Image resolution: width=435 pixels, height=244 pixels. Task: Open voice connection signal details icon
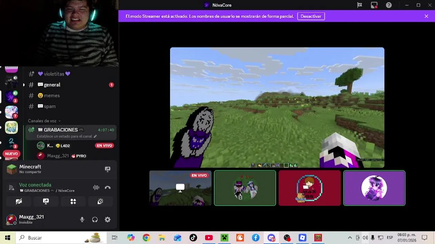point(12,187)
